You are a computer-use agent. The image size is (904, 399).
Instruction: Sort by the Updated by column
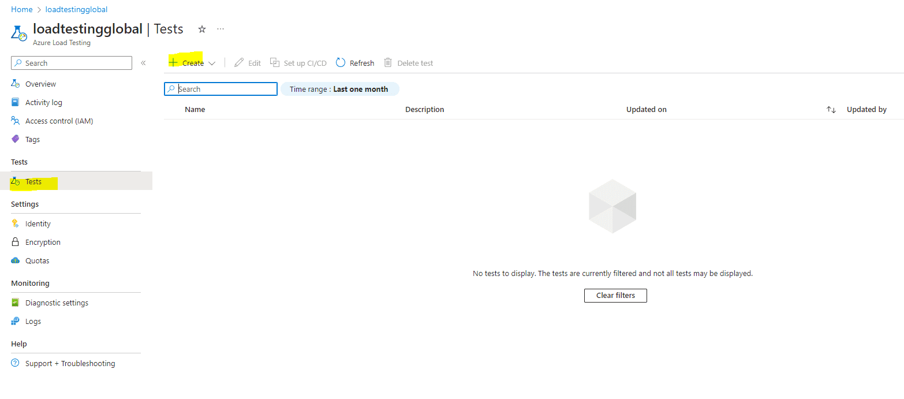click(866, 109)
